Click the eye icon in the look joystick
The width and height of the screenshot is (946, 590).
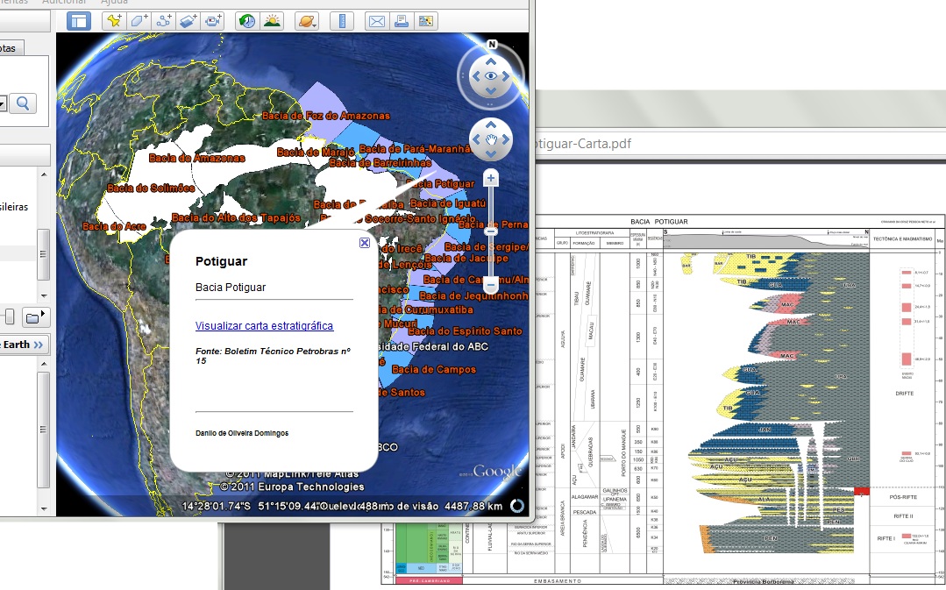click(491, 76)
